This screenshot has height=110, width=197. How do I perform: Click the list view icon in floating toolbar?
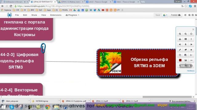[186, 39]
